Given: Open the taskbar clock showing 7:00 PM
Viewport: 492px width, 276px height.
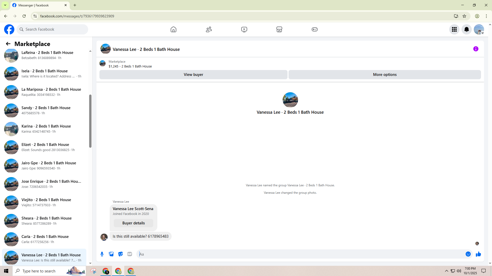Looking at the screenshot, I should tap(470, 271).
